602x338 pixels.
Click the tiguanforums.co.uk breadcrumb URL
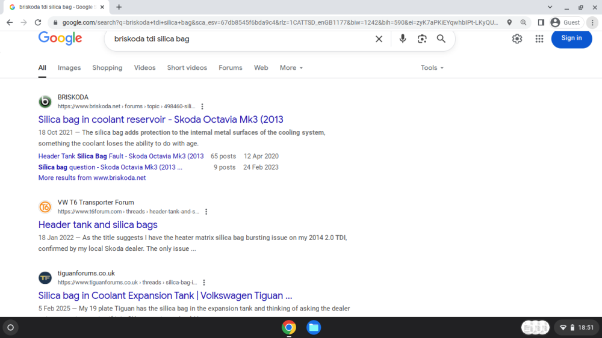coord(127,283)
